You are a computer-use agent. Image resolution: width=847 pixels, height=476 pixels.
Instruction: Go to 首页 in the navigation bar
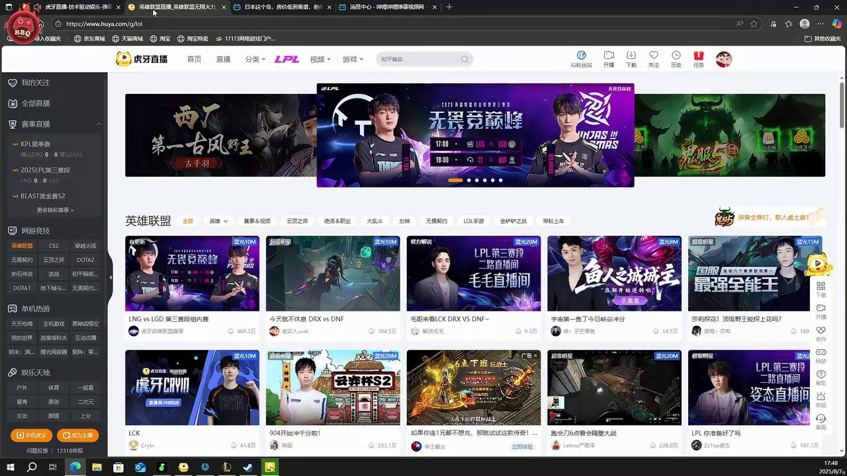click(x=194, y=59)
